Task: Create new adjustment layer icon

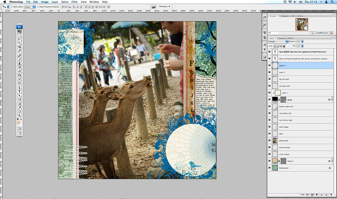Action: coord(317,195)
